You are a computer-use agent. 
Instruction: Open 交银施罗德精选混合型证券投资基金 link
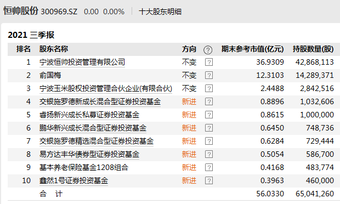(97, 141)
